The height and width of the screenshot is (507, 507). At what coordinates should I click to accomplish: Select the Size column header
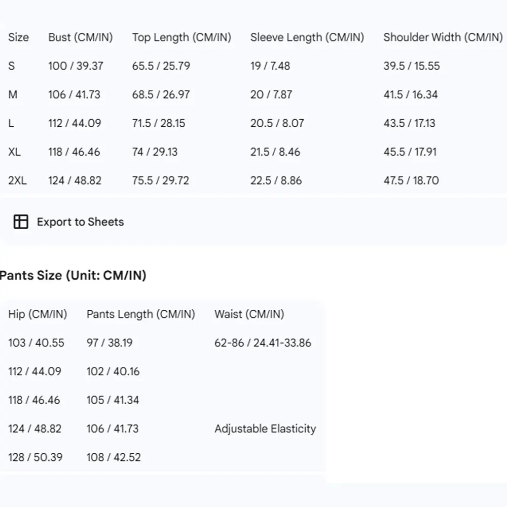coord(18,37)
